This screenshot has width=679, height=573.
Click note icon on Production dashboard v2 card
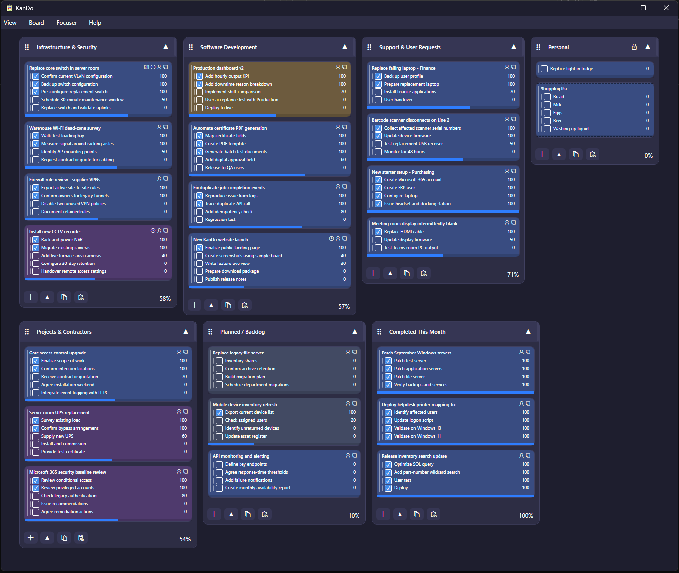click(x=345, y=67)
